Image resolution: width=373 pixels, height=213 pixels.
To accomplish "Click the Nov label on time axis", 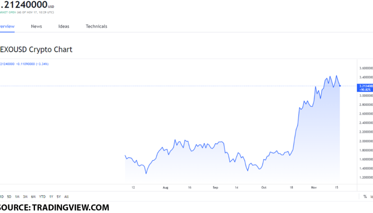I will pyautogui.click(x=314, y=187).
